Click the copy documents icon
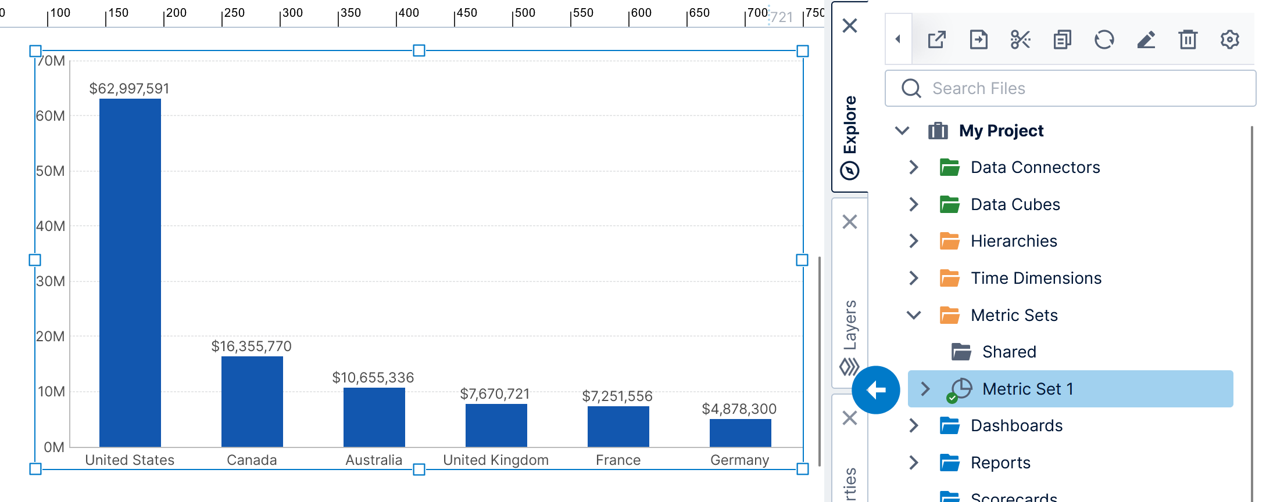 [1062, 40]
